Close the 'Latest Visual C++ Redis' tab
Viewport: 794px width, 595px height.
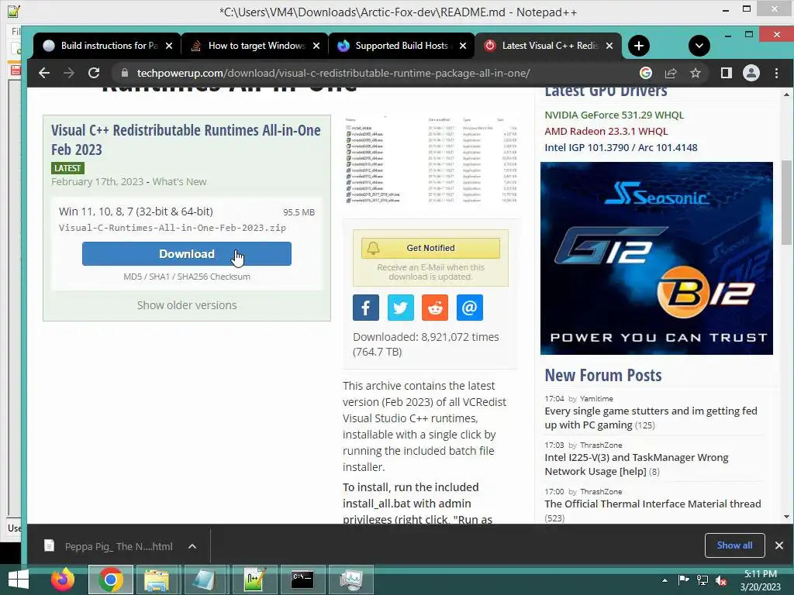609,46
